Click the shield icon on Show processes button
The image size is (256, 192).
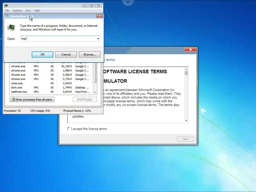pyautogui.click(x=14, y=99)
